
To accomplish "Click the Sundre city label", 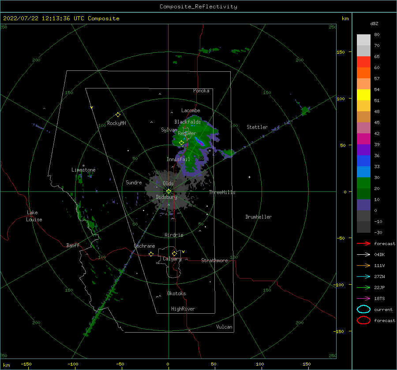I will pos(134,182).
